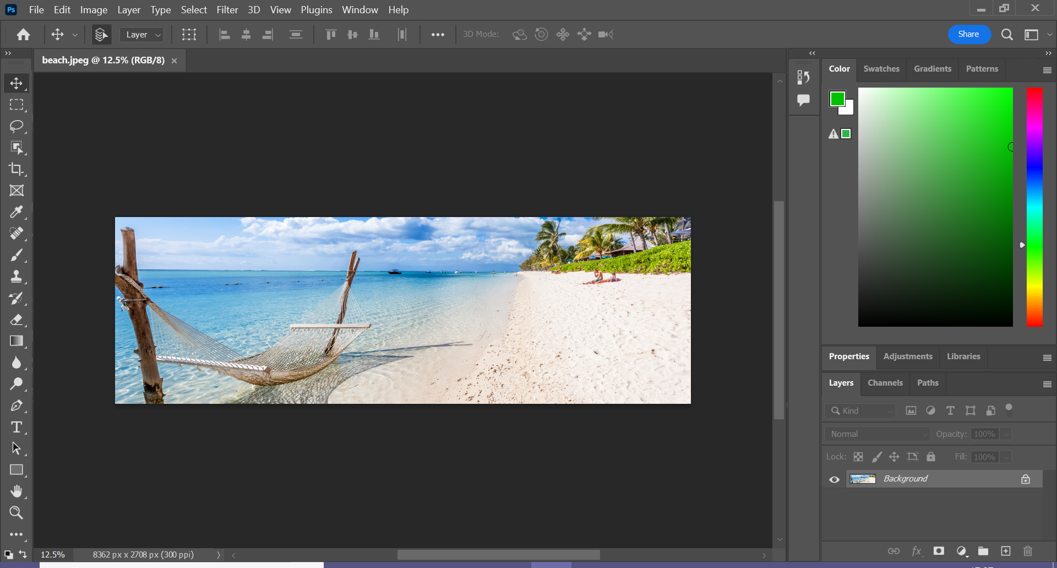This screenshot has width=1057, height=568.
Task: Toggle Lock all padlock icon
Action: tap(931, 457)
